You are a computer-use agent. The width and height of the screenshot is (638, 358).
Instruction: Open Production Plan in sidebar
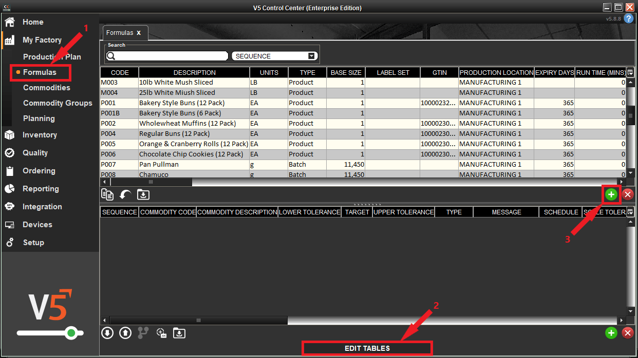(52, 57)
